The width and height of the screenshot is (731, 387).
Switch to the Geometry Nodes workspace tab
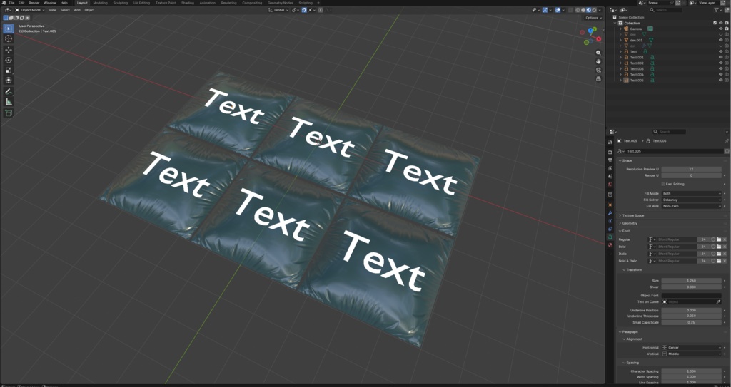280,3
